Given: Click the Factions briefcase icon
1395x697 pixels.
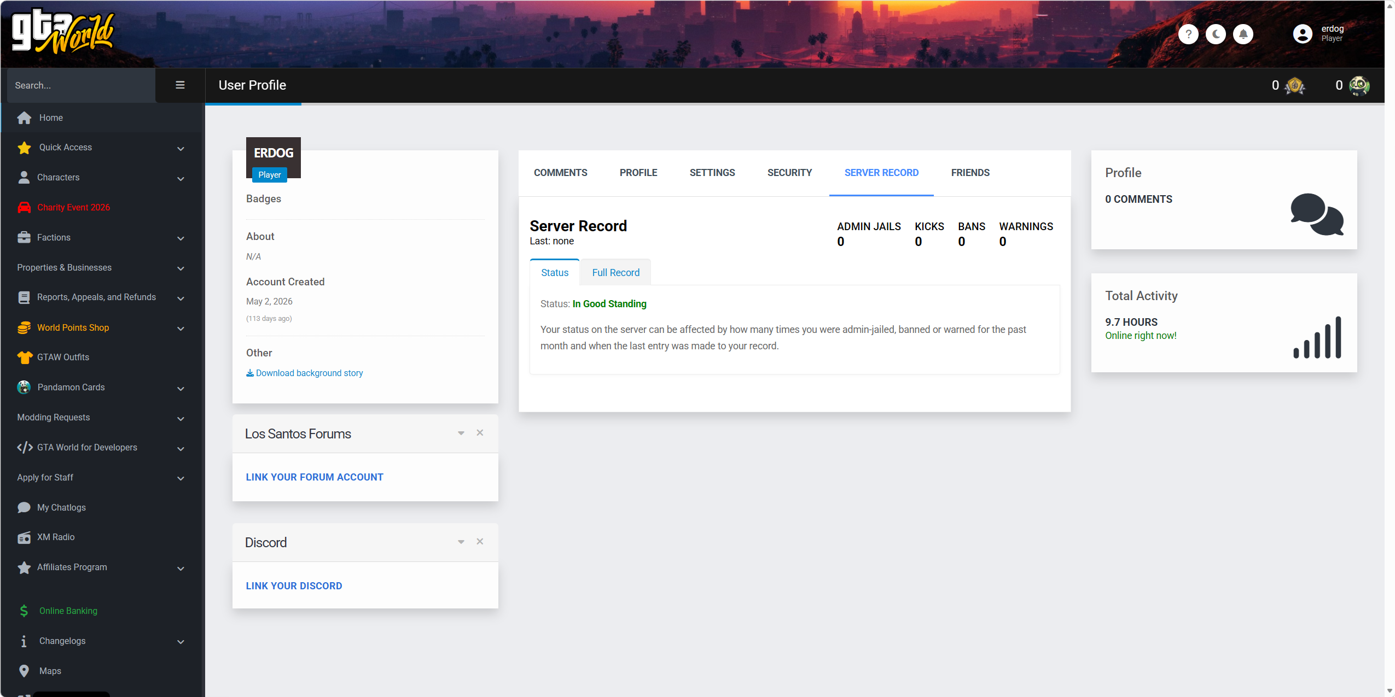Looking at the screenshot, I should [x=24, y=237].
